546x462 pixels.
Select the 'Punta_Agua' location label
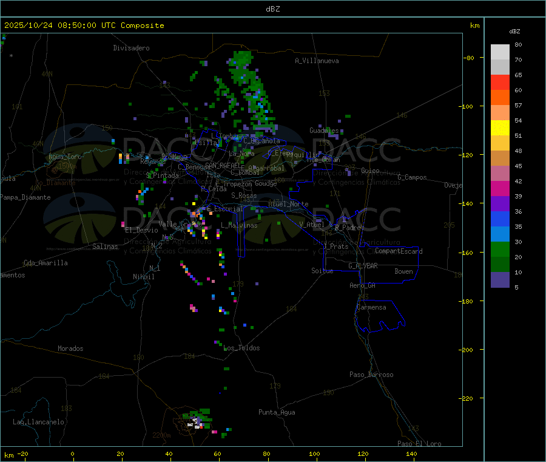pos(277,412)
